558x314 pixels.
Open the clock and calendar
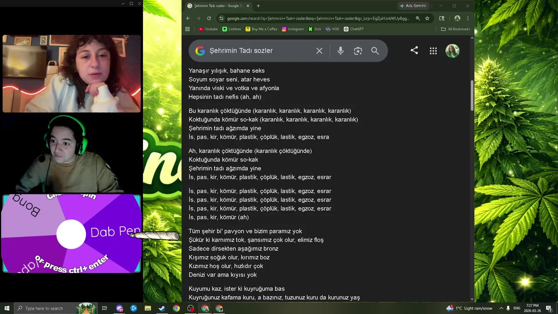[532, 308]
